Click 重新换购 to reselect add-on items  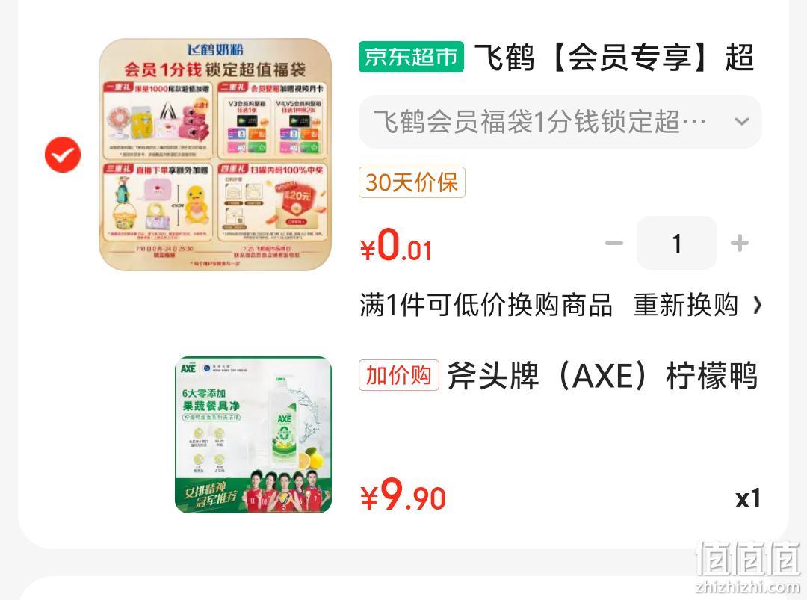(x=685, y=305)
